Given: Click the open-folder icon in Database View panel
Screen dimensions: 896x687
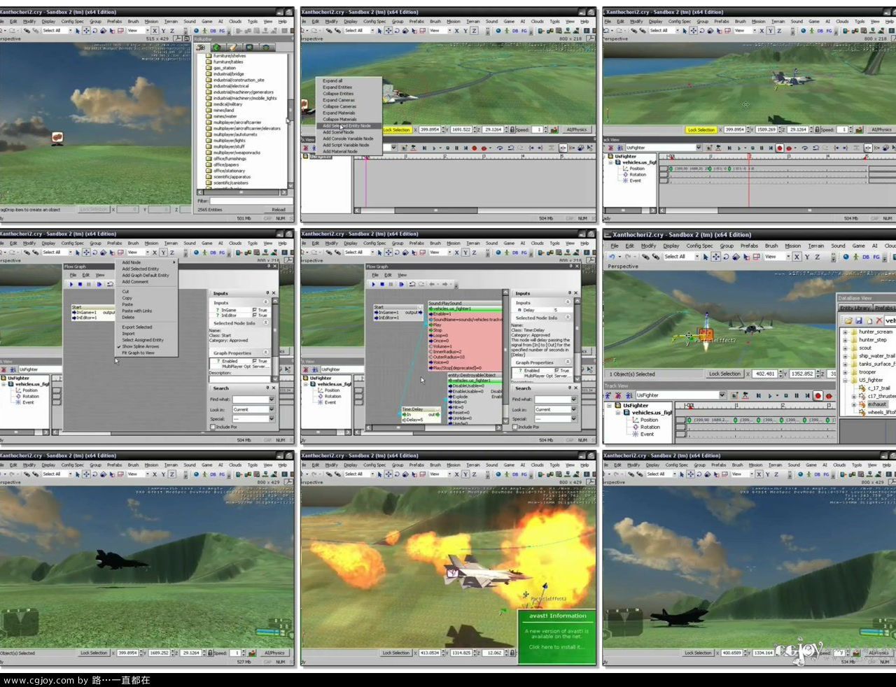Looking at the screenshot, I should pos(848,320).
